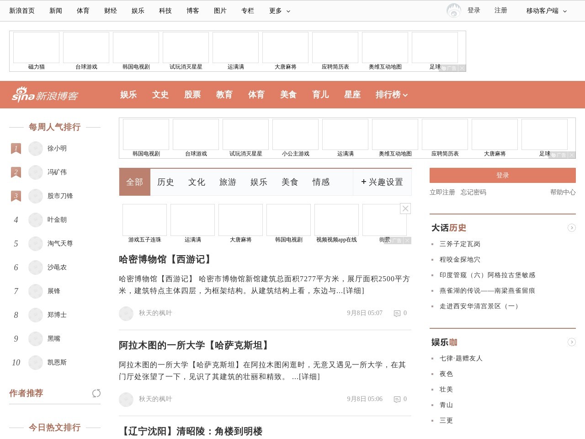Refresh the 作者推荐 list
This screenshot has width=585, height=439.
96,393
